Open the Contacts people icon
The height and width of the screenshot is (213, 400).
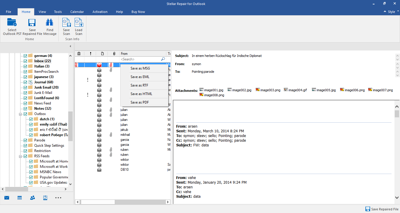click(33, 198)
